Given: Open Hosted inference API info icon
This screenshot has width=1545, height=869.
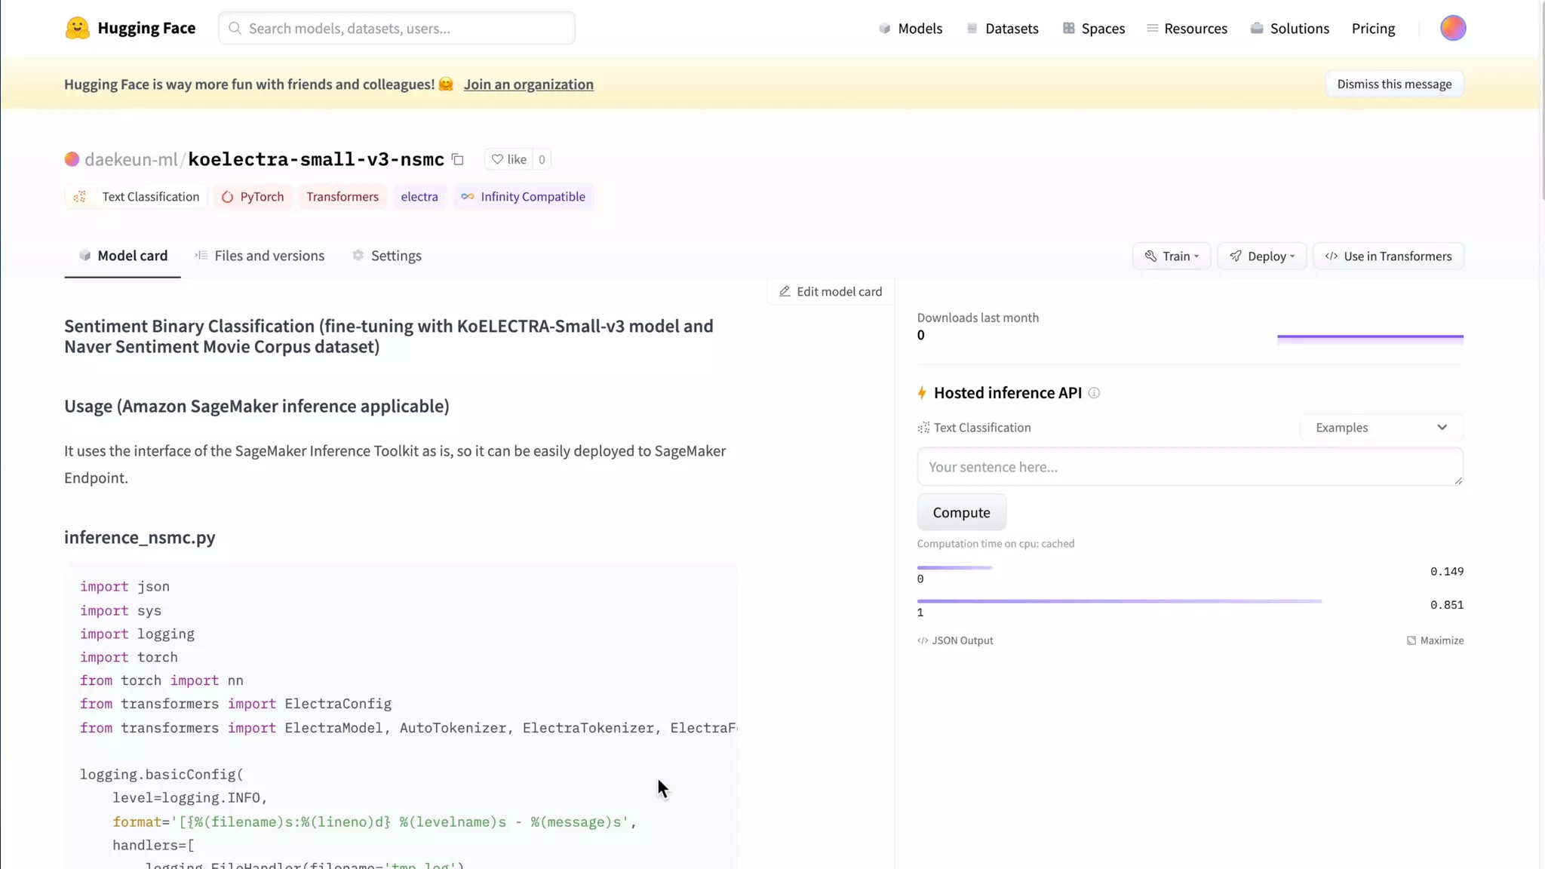Looking at the screenshot, I should point(1094,393).
